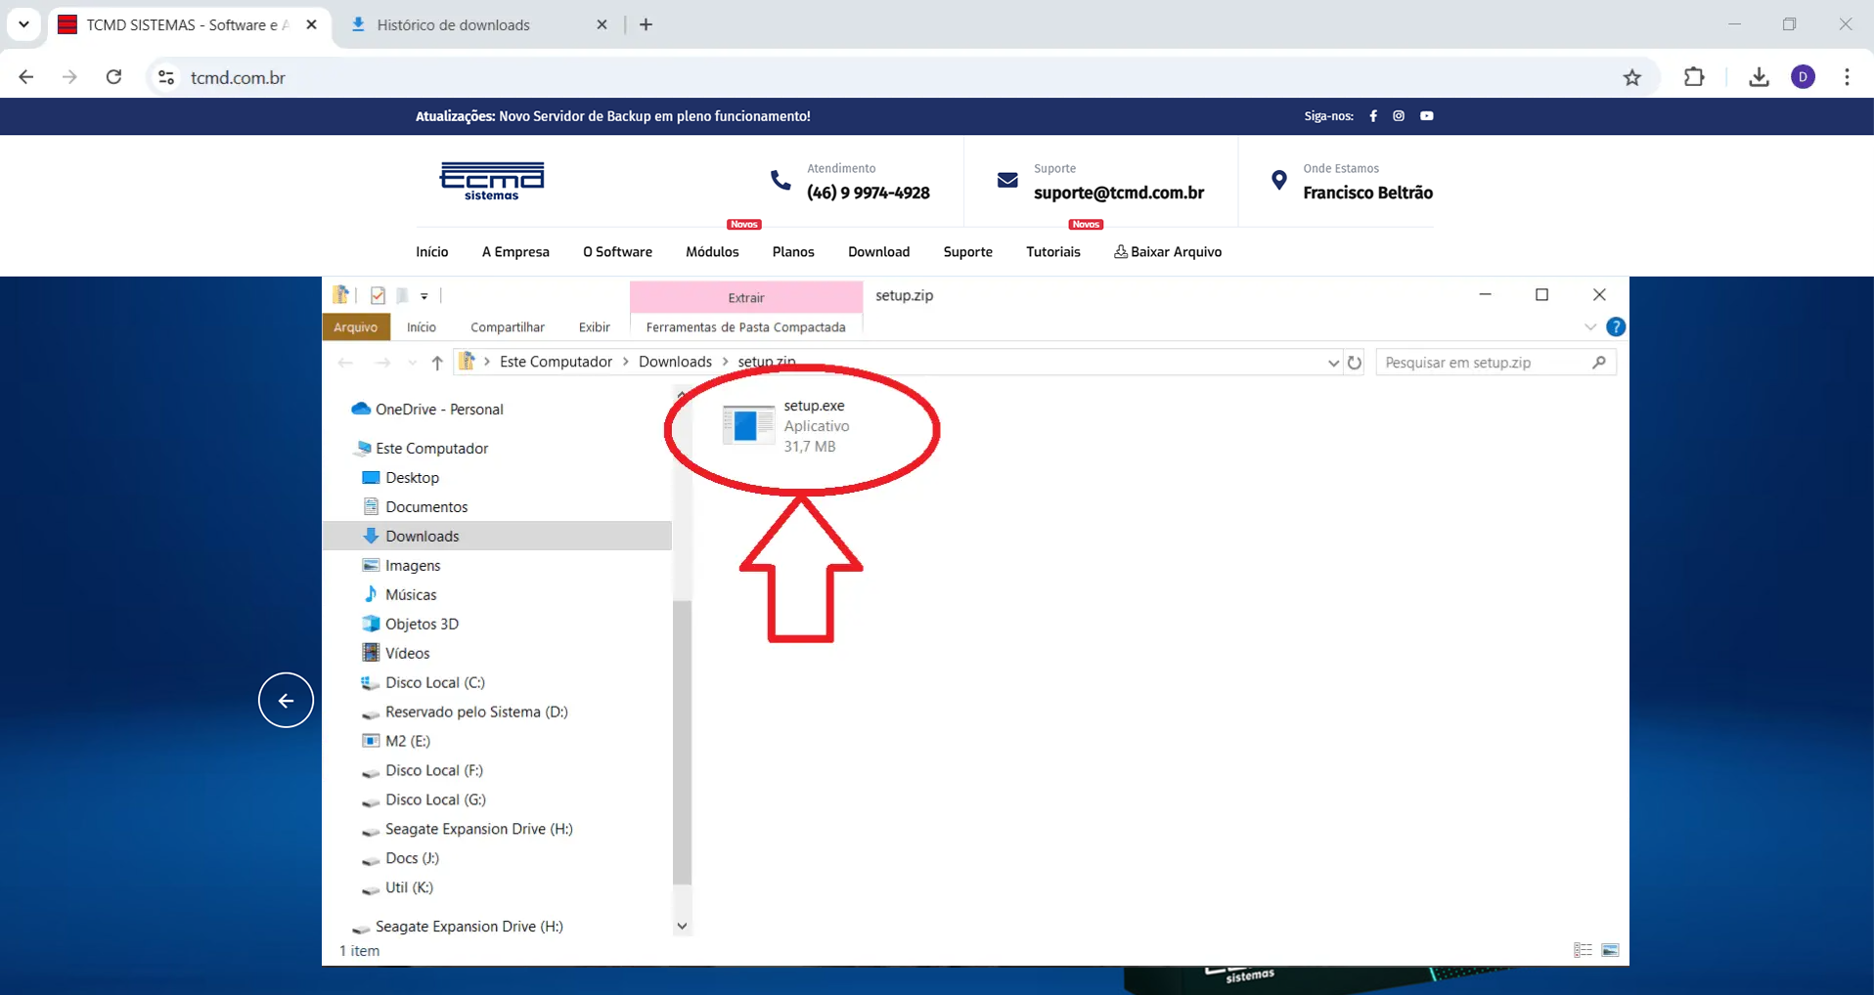1874x995 pixels.
Task: Click the Facebook icon in top bar
Action: pos(1373,116)
